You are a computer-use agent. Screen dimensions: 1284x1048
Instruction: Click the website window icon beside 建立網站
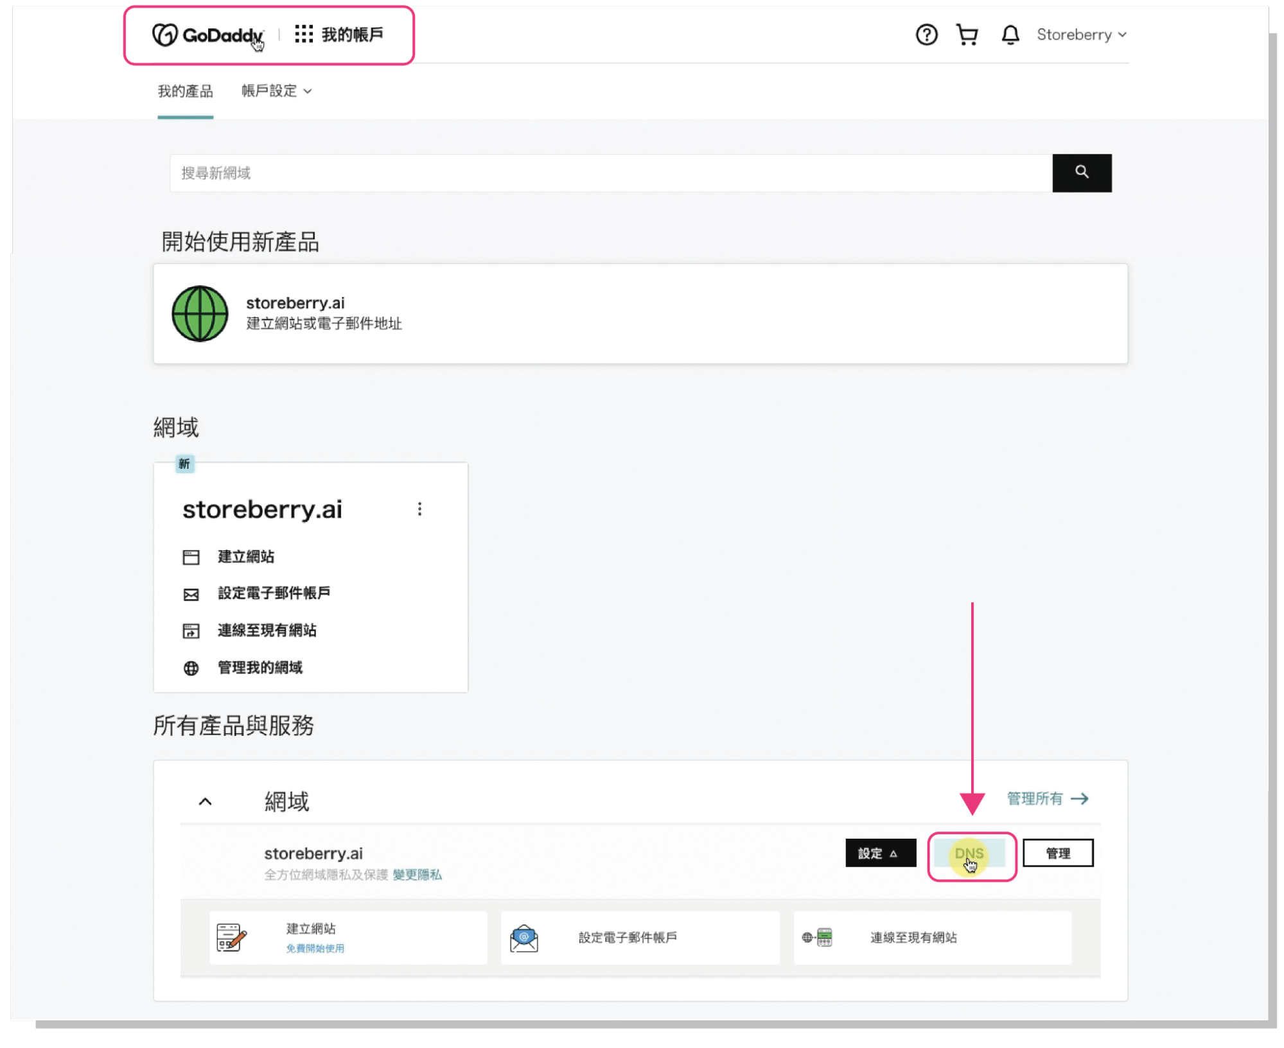[191, 557]
